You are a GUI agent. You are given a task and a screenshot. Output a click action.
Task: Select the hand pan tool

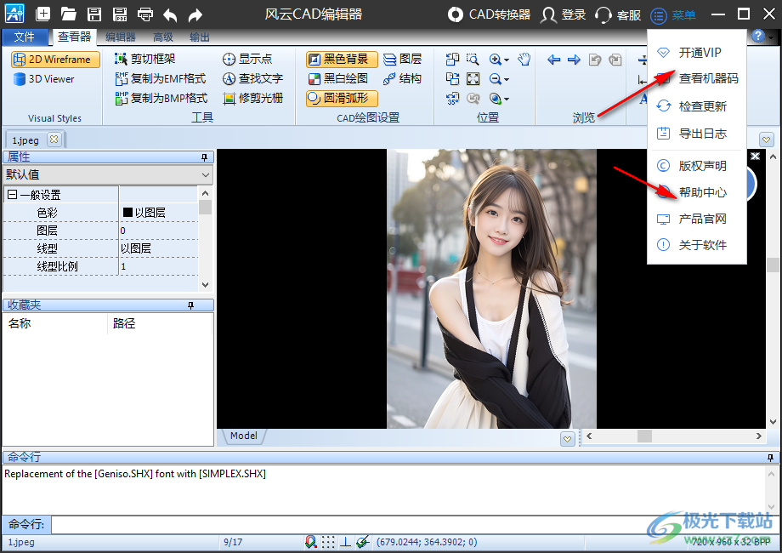524,60
